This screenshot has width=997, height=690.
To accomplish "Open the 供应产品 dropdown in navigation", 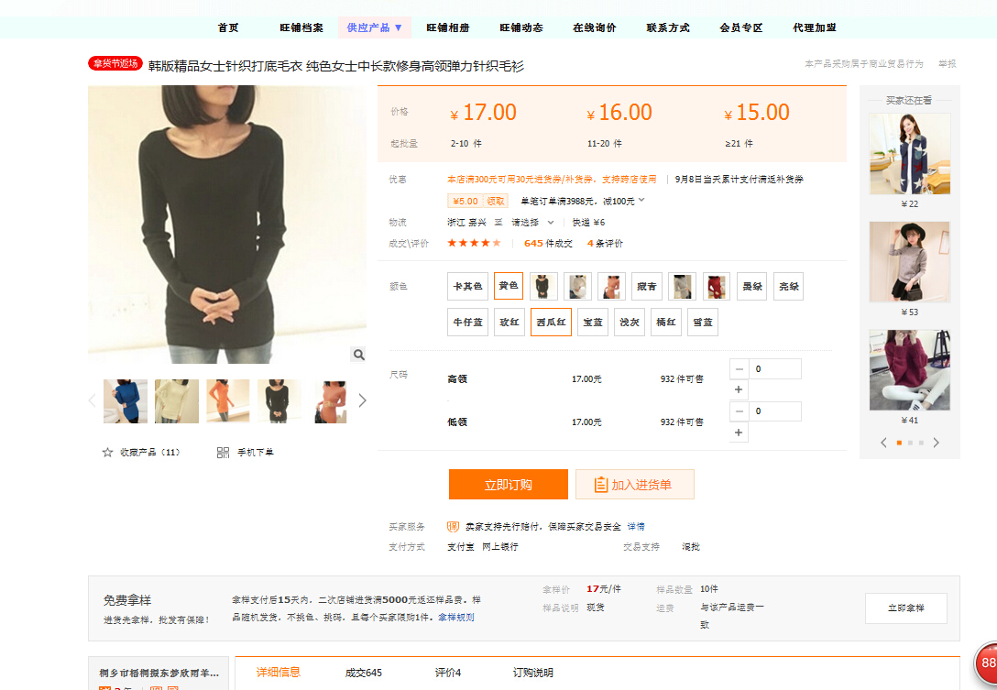I will click(x=374, y=27).
